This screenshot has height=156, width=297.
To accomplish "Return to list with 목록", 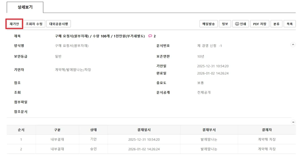I will [289, 24].
